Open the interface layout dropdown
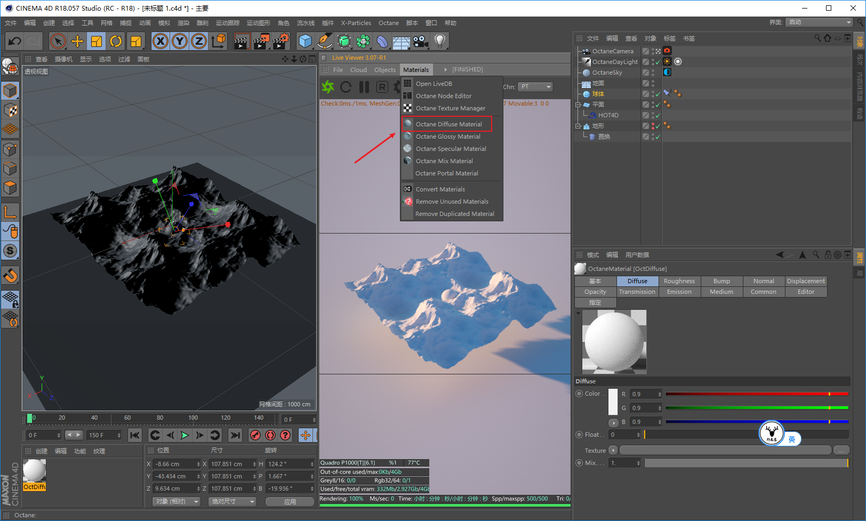Viewport: 866px width, 521px height. (820, 22)
